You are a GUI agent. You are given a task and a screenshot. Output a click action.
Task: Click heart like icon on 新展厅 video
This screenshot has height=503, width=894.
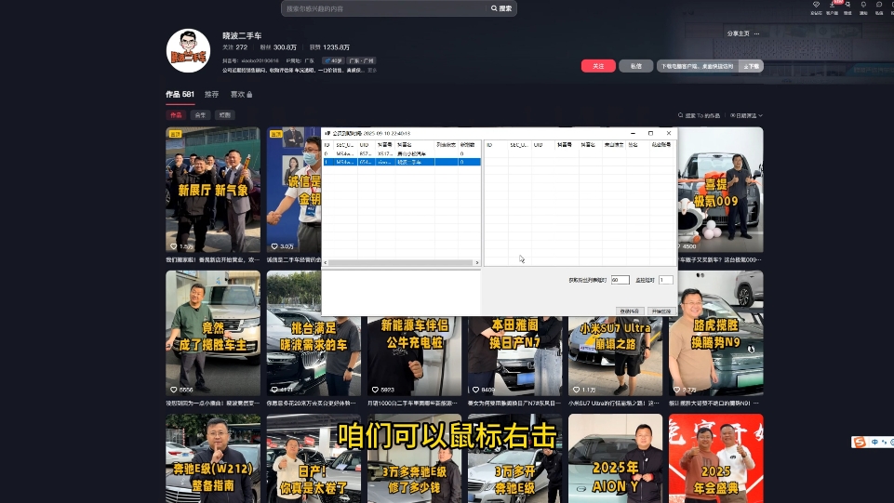click(173, 246)
